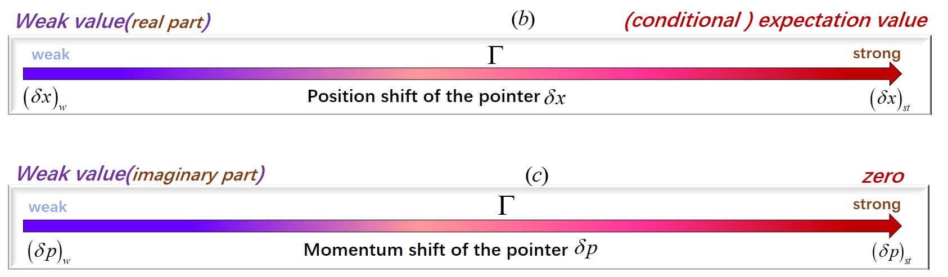This screenshot has height=277, width=948.
Task: Click the 'weak' label in the bottom panel
Action: tap(48, 207)
